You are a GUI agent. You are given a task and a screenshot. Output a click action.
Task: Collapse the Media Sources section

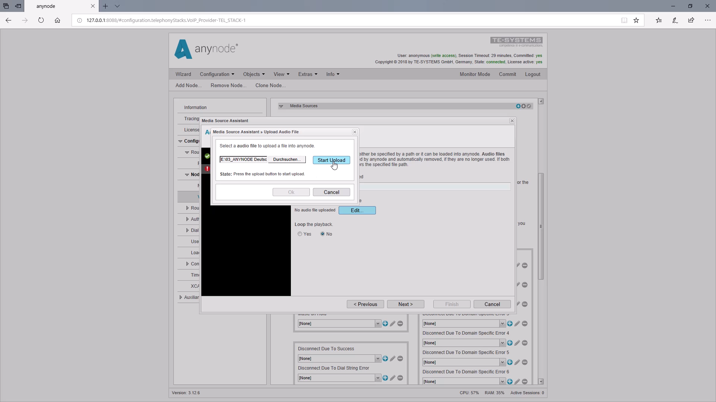(281, 106)
